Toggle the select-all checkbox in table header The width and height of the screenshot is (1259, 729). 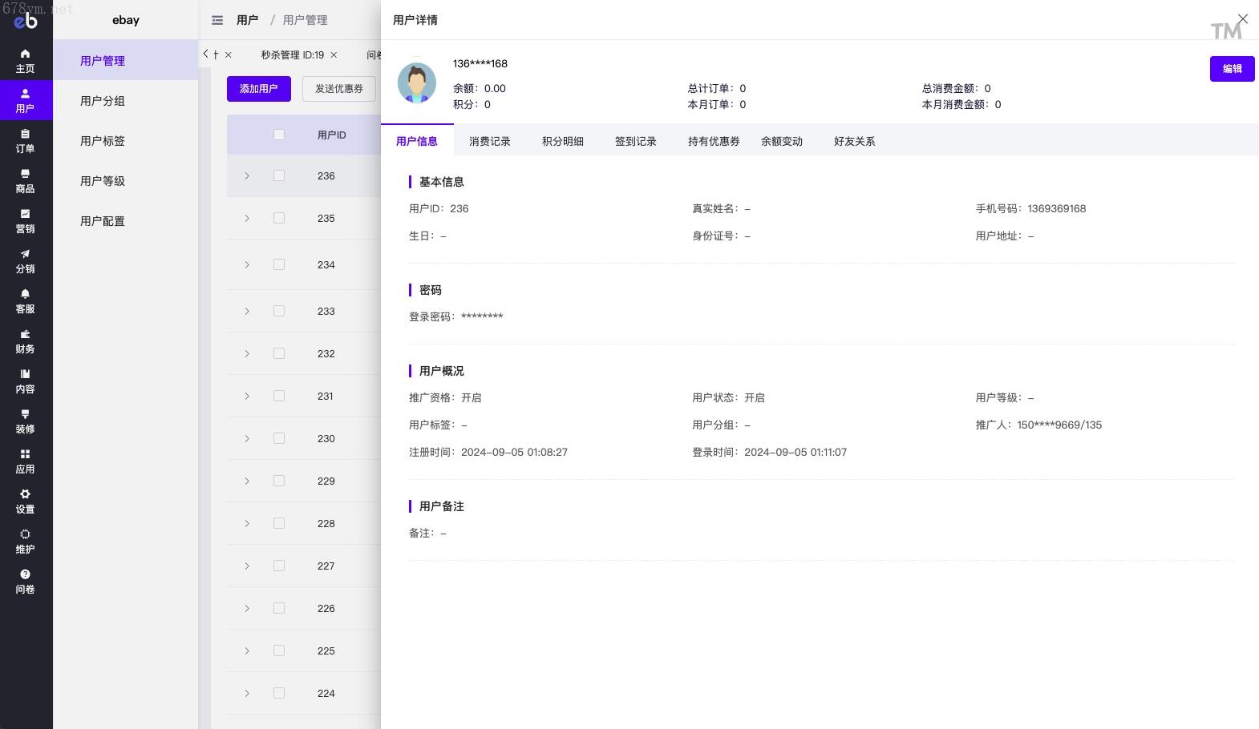tap(279, 135)
